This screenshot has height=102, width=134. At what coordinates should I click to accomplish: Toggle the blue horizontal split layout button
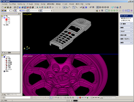tap(128, 11)
